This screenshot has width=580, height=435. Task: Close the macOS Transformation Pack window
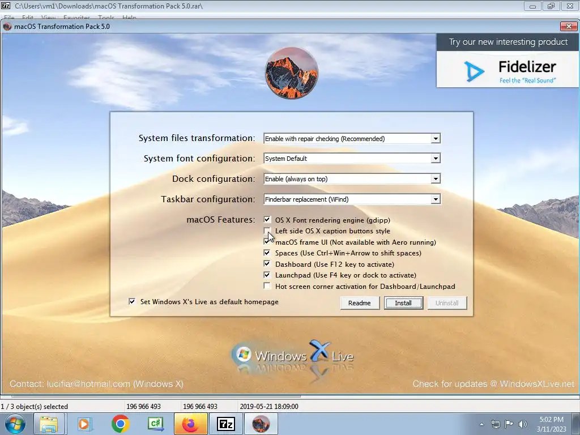click(x=569, y=26)
